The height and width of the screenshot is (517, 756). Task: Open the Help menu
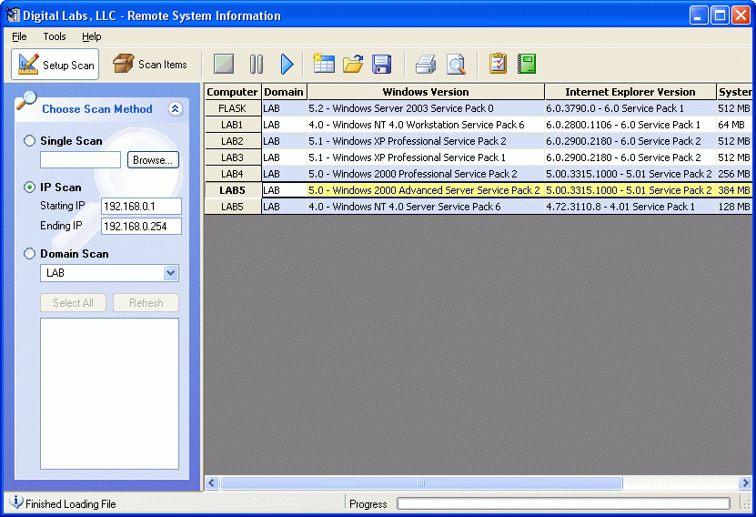[91, 36]
